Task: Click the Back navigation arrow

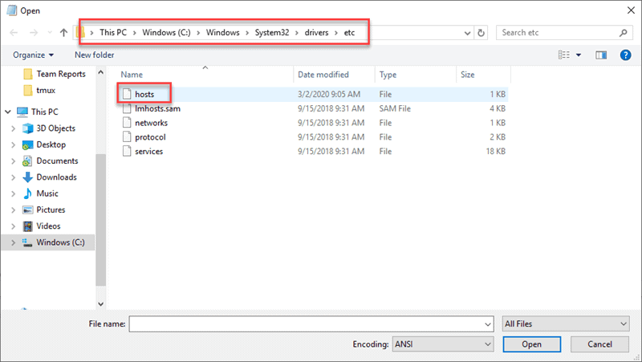Action: click(14, 32)
